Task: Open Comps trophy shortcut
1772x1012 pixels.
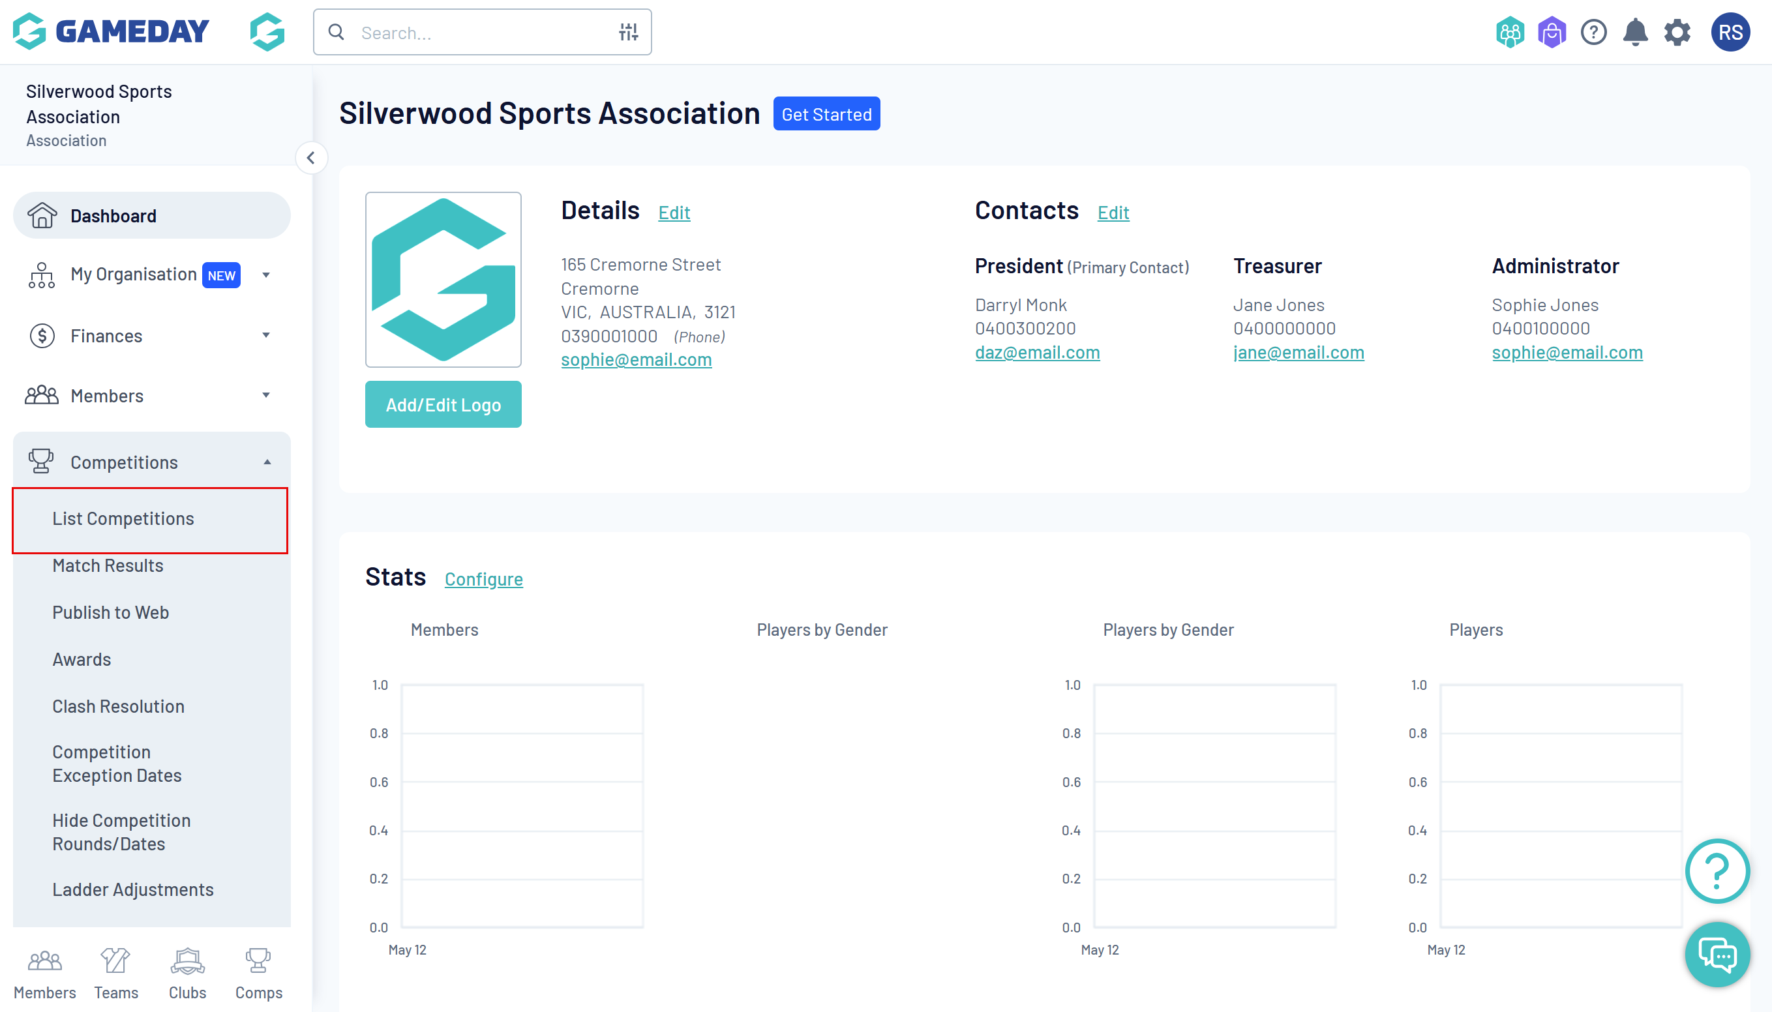Action: (258, 972)
